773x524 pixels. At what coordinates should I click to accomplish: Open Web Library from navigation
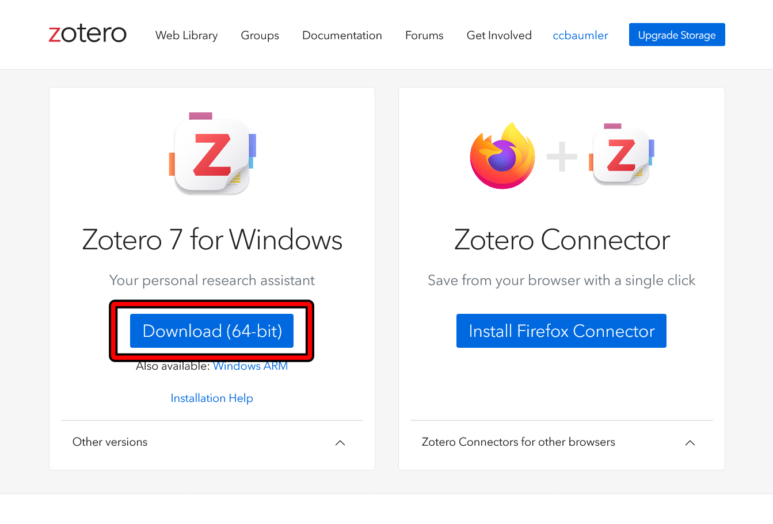tap(186, 35)
